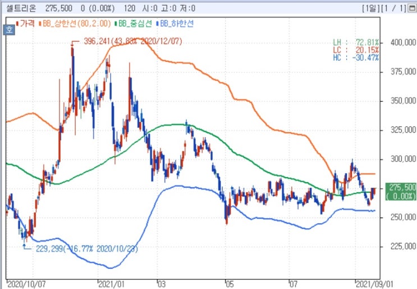
Task: Click the green 275,500 current price tag
Action: (401, 192)
